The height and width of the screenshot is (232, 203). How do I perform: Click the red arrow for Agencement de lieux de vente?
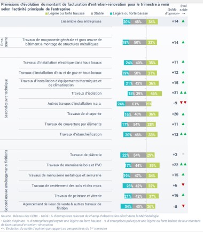coord(183,206)
